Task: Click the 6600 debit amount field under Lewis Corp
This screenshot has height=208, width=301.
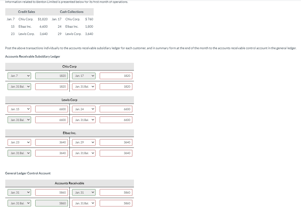Action: pyautogui.click(x=51, y=109)
